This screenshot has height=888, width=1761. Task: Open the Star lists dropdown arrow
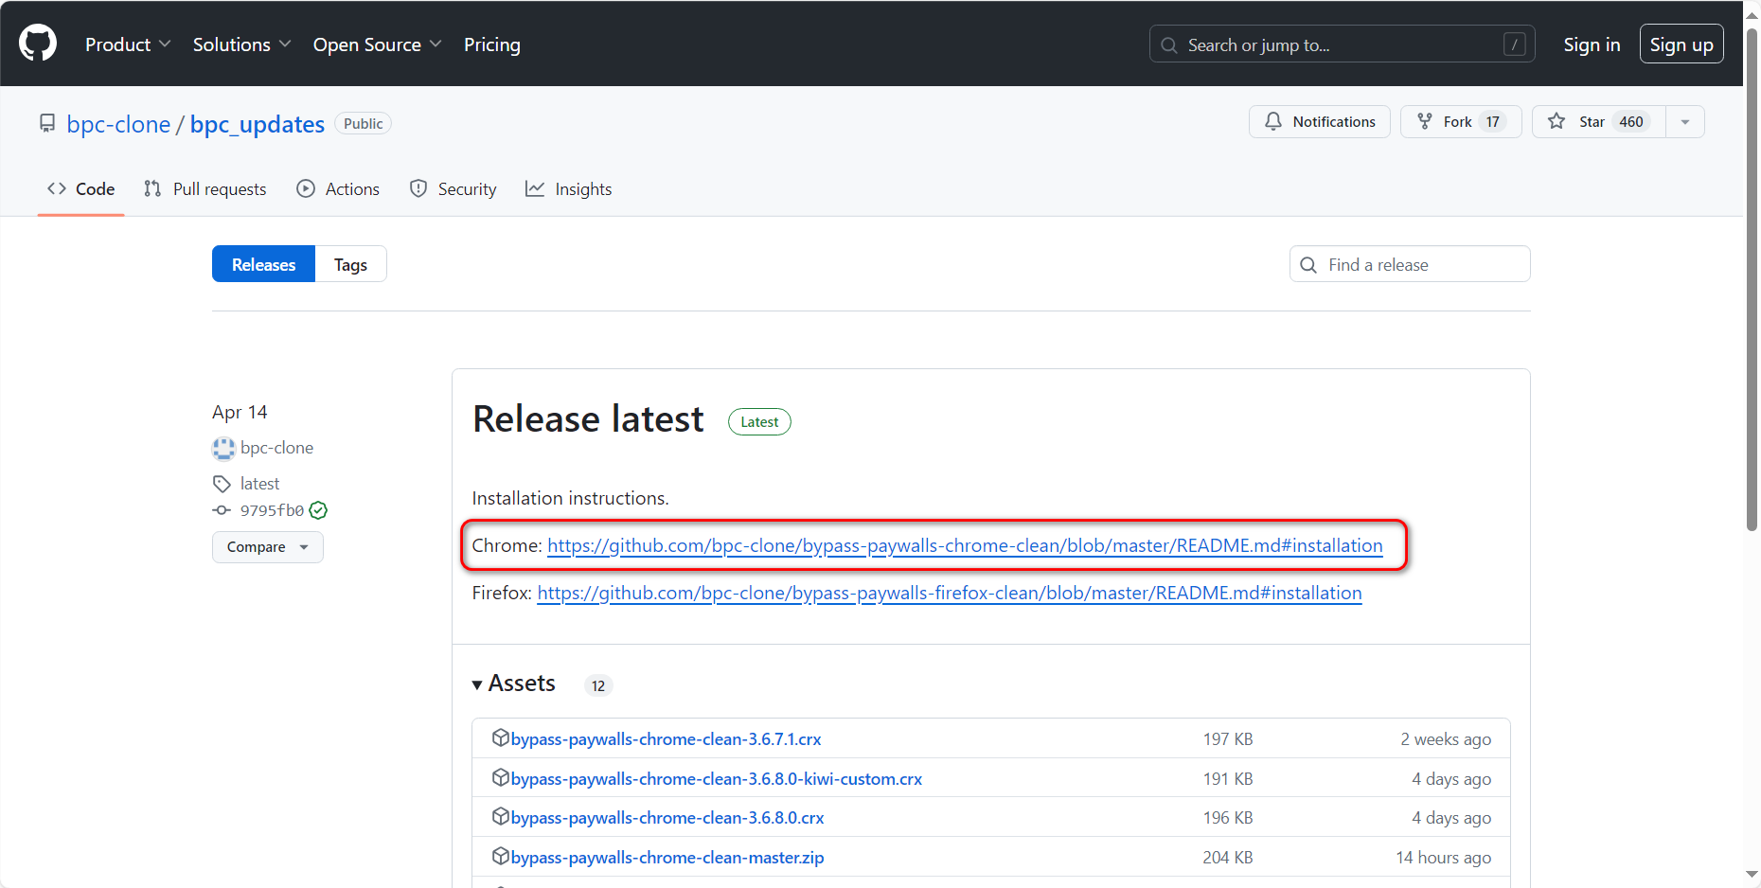(1685, 121)
